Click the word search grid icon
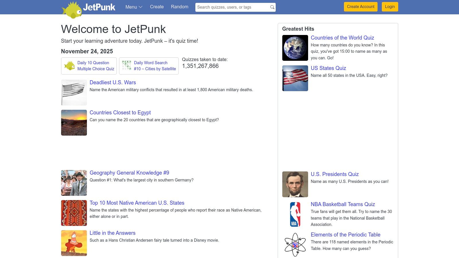This screenshot has width=459, height=258. (x=127, y=65)
